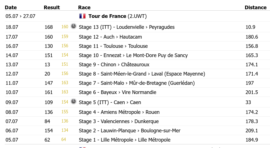Viewport: 270px width, 148px height.
Task: Open Stage 8 Saint-Méen-le-Grand › Laval
Action: pyautogui.click(x=142, y=74)
